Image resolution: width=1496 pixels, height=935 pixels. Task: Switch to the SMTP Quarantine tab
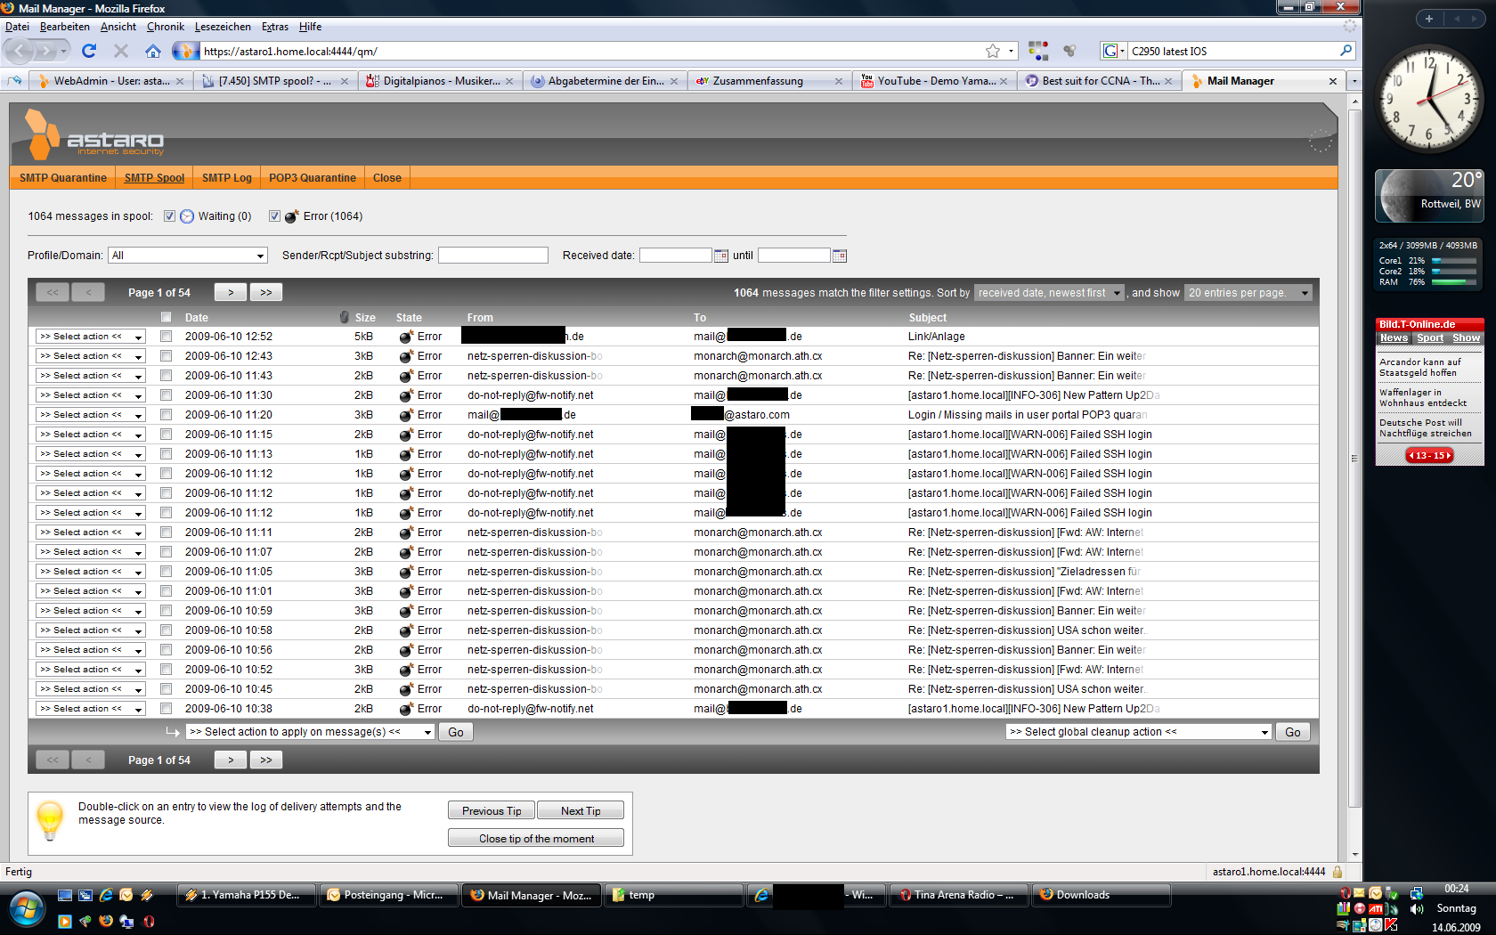click(63, 178)
